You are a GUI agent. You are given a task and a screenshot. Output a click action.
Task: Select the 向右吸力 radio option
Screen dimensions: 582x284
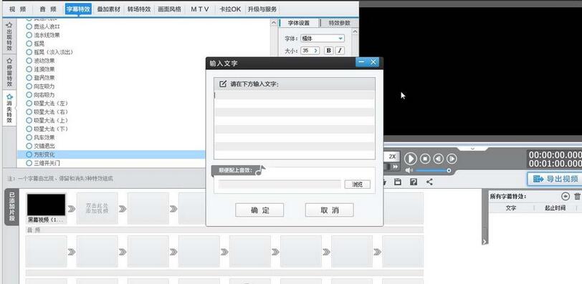(x=29, y=95)
